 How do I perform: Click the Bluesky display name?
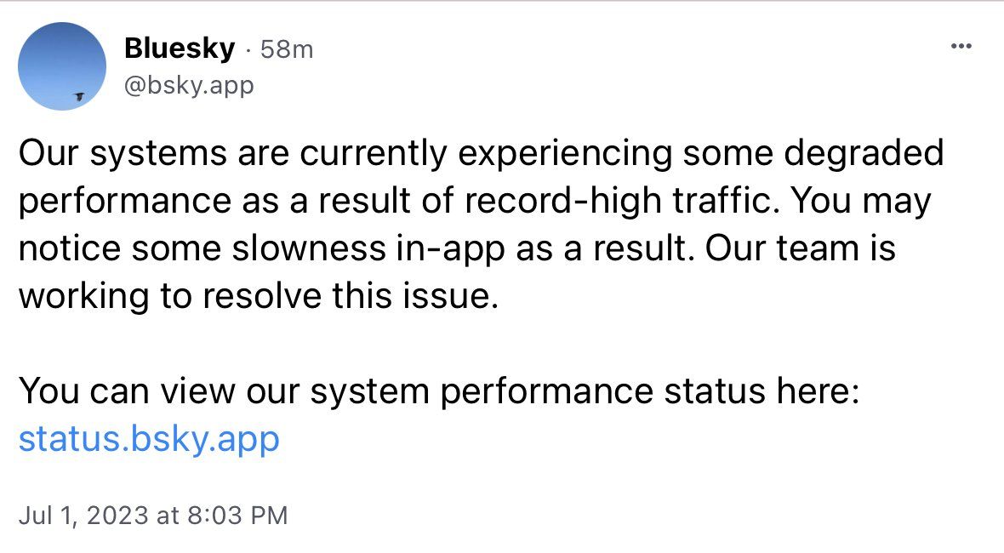click(180, 48)
